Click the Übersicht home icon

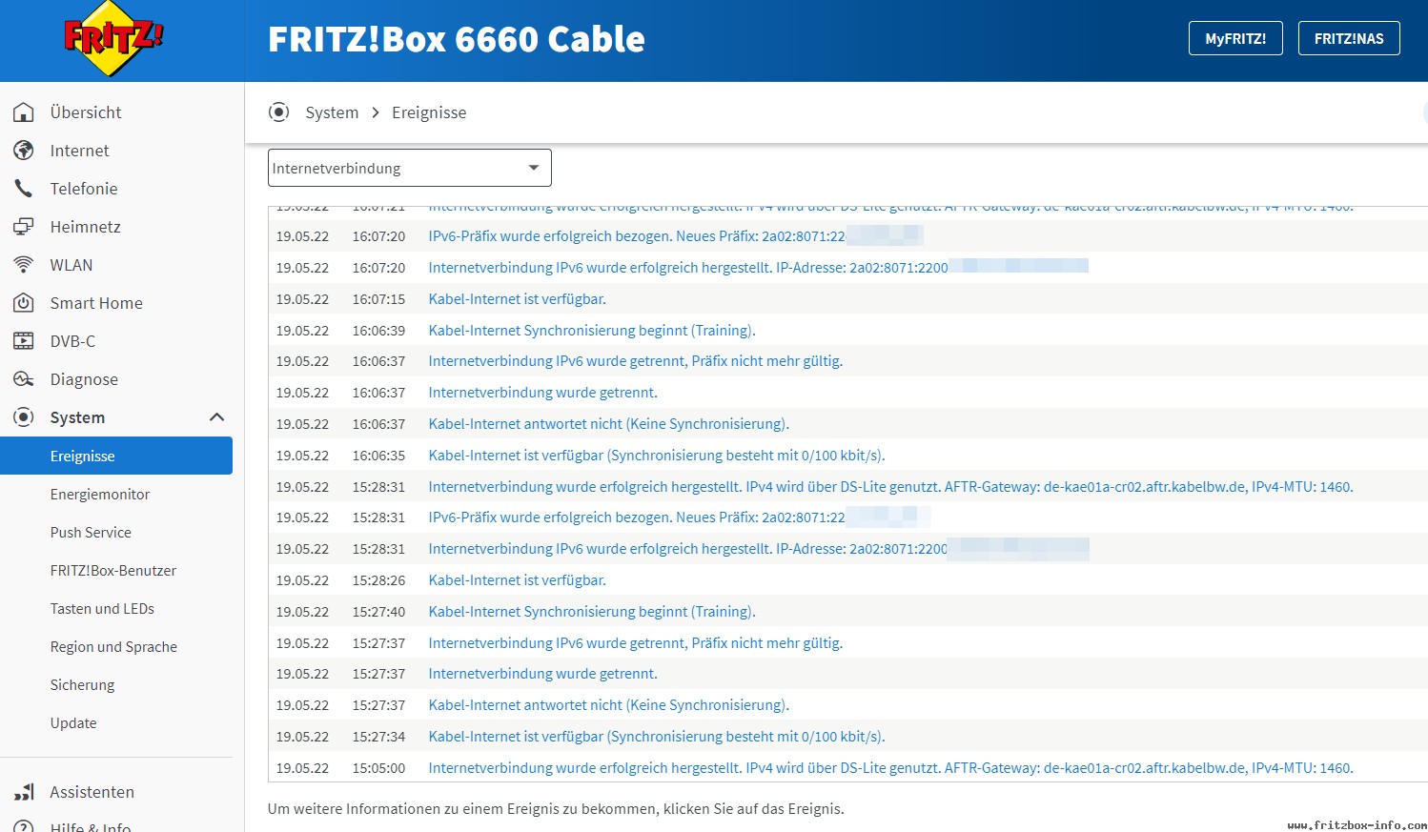tap(24, 112)
